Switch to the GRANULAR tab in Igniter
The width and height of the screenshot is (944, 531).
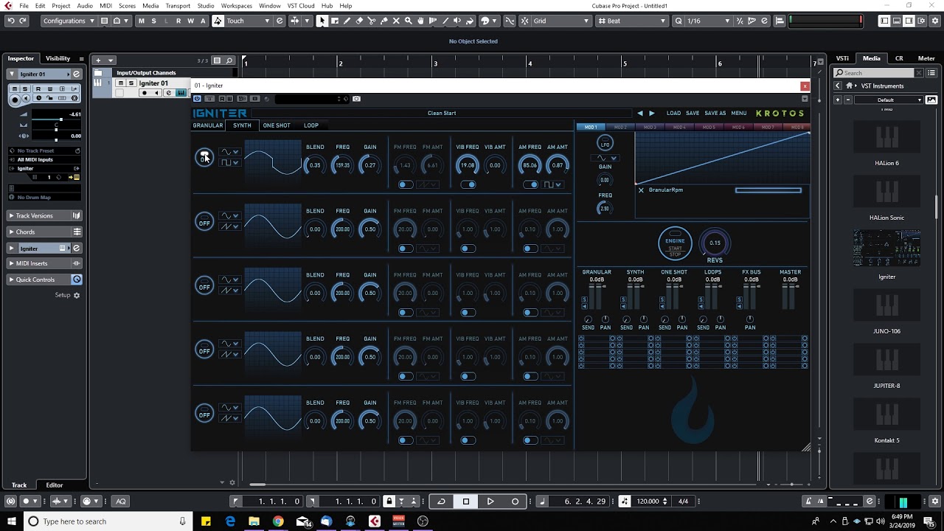pyautogui.click(x=208, y=125)
